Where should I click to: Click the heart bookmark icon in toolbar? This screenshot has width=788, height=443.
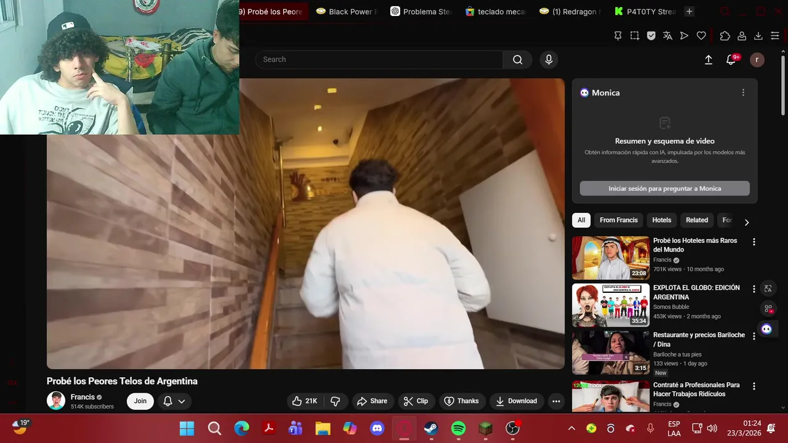(x=701, y=36)
